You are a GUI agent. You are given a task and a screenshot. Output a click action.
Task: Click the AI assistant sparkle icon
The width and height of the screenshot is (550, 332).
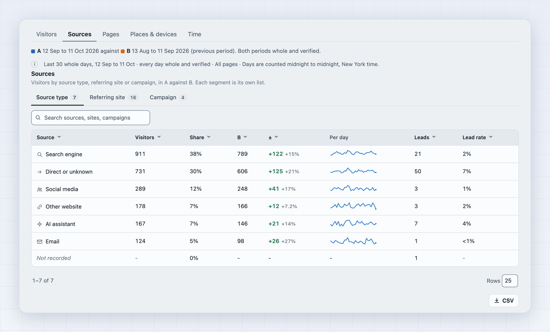40,224
